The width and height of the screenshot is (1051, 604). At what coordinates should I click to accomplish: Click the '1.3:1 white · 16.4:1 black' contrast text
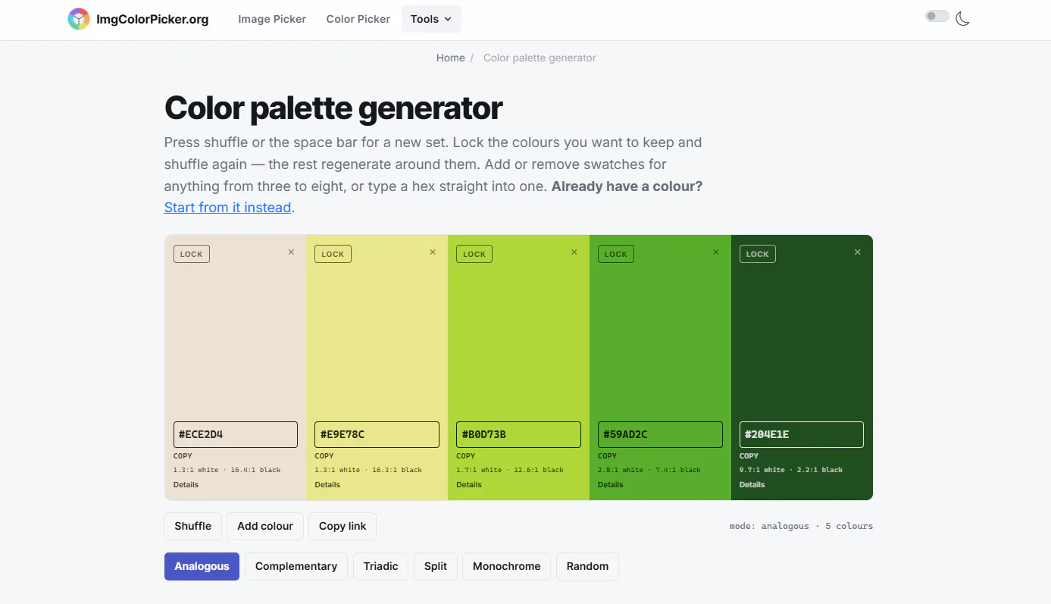pos(227,470)
